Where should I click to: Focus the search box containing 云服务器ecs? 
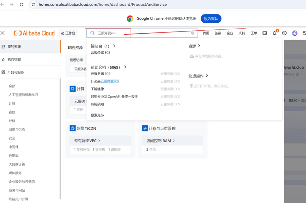(x=142, y=33)
